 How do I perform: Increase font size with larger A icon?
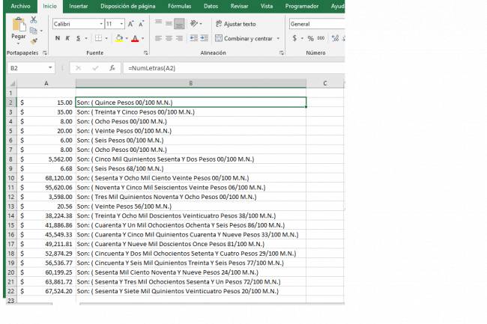[131, 24]
